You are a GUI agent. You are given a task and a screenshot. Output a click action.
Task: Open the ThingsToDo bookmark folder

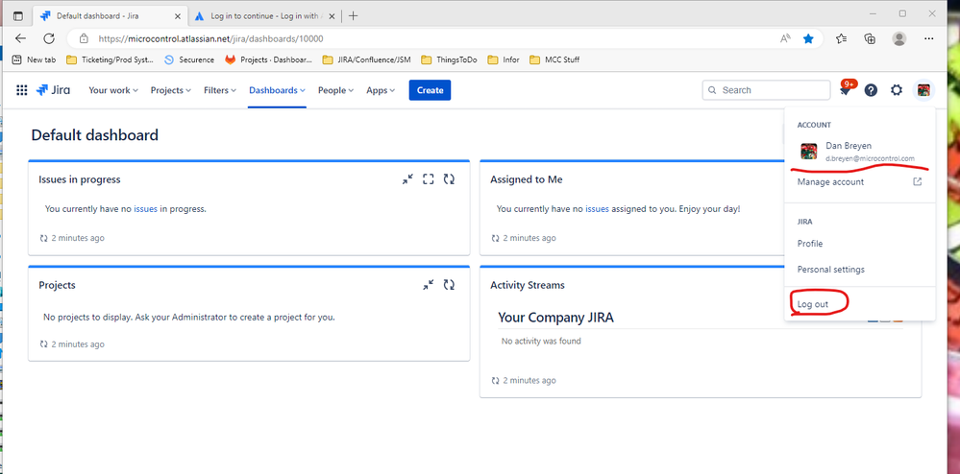[449, 59]
